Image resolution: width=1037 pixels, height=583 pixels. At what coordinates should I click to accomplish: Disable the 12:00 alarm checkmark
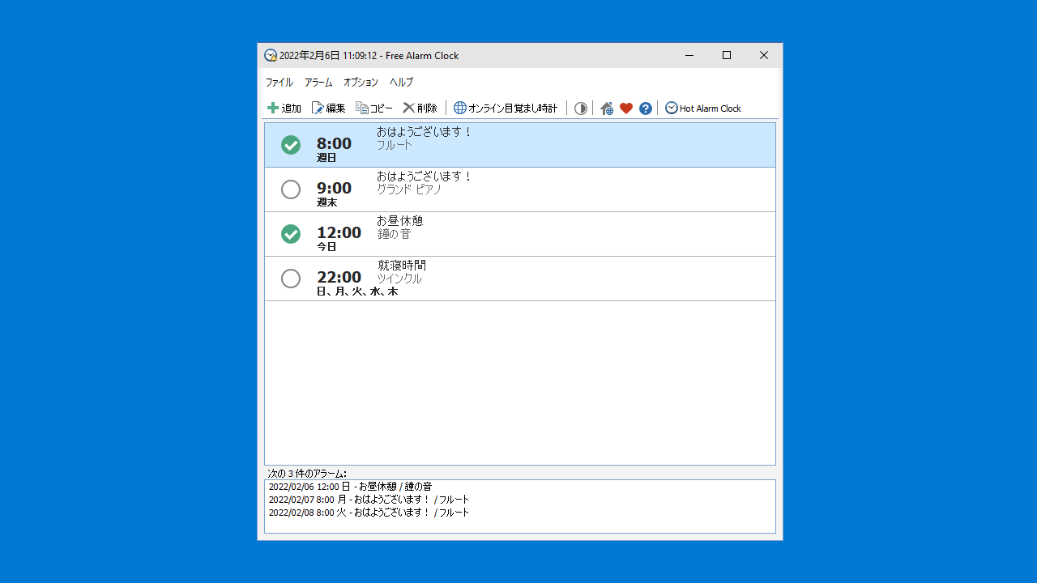(291, 234)
